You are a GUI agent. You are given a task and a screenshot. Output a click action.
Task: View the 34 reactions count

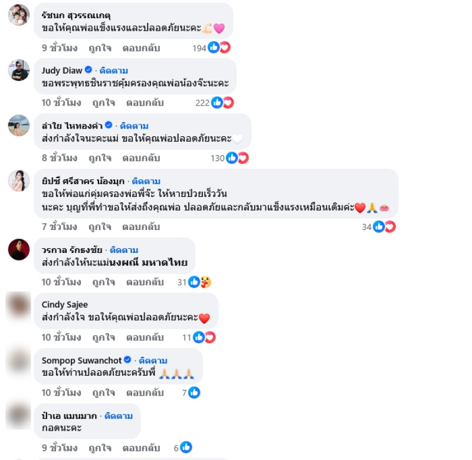[366, 227]
